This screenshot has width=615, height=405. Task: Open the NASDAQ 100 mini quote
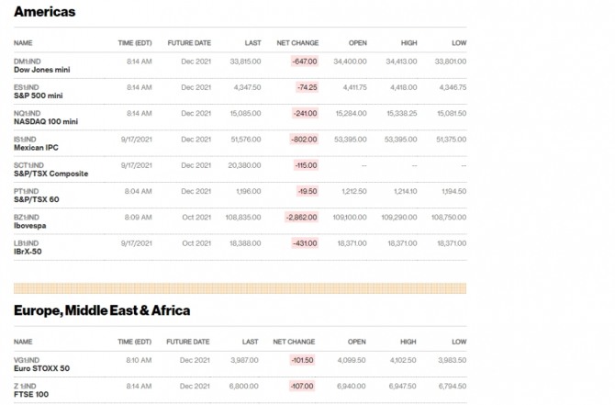[x=46, y=121]
